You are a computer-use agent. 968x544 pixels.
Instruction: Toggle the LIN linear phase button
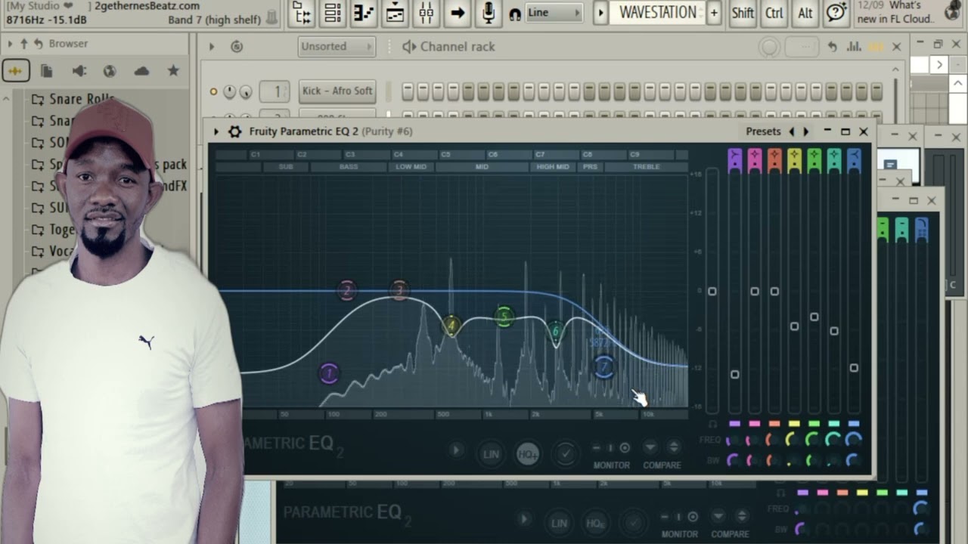[491, 453]
